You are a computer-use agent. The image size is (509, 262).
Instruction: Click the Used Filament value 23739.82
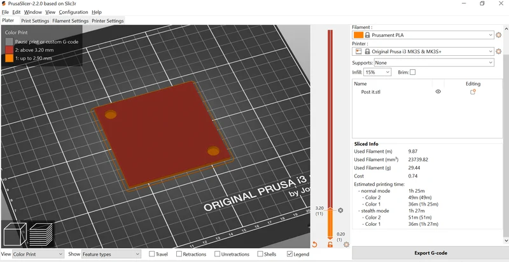(x=418, y=160)
